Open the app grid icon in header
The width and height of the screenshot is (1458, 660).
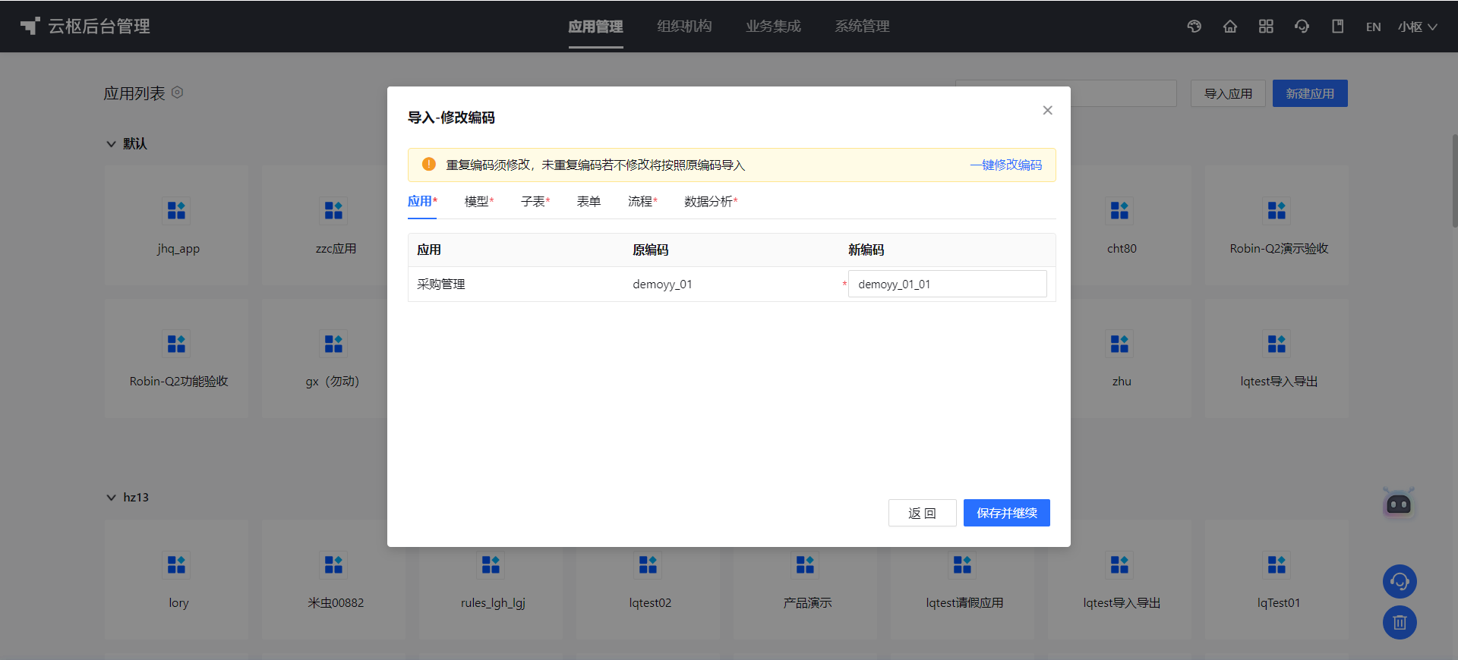[1266, 27]
